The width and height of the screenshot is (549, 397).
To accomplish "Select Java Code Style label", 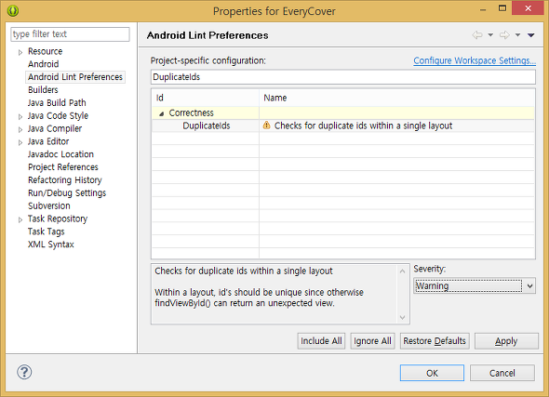I will [x=58, y=115].
